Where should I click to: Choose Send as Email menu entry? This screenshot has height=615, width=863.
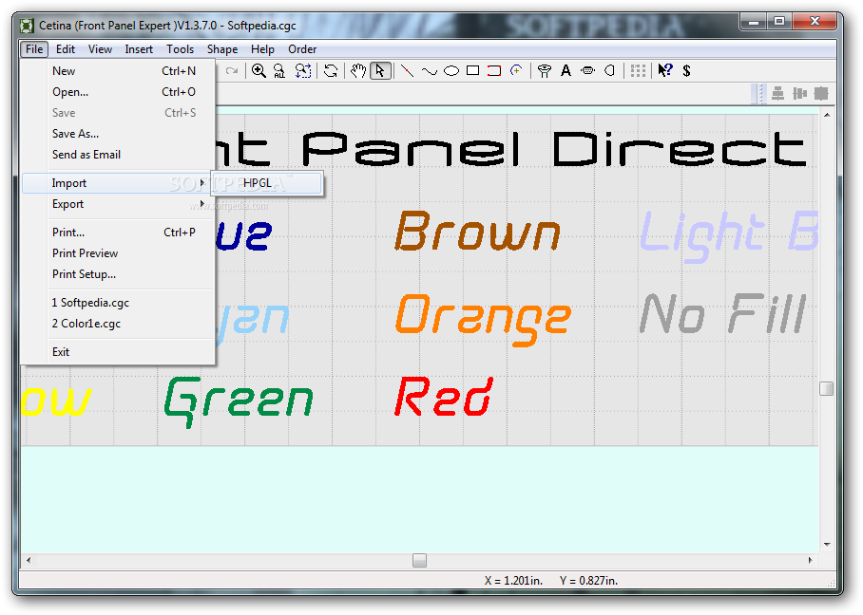(x=117, y=155)
